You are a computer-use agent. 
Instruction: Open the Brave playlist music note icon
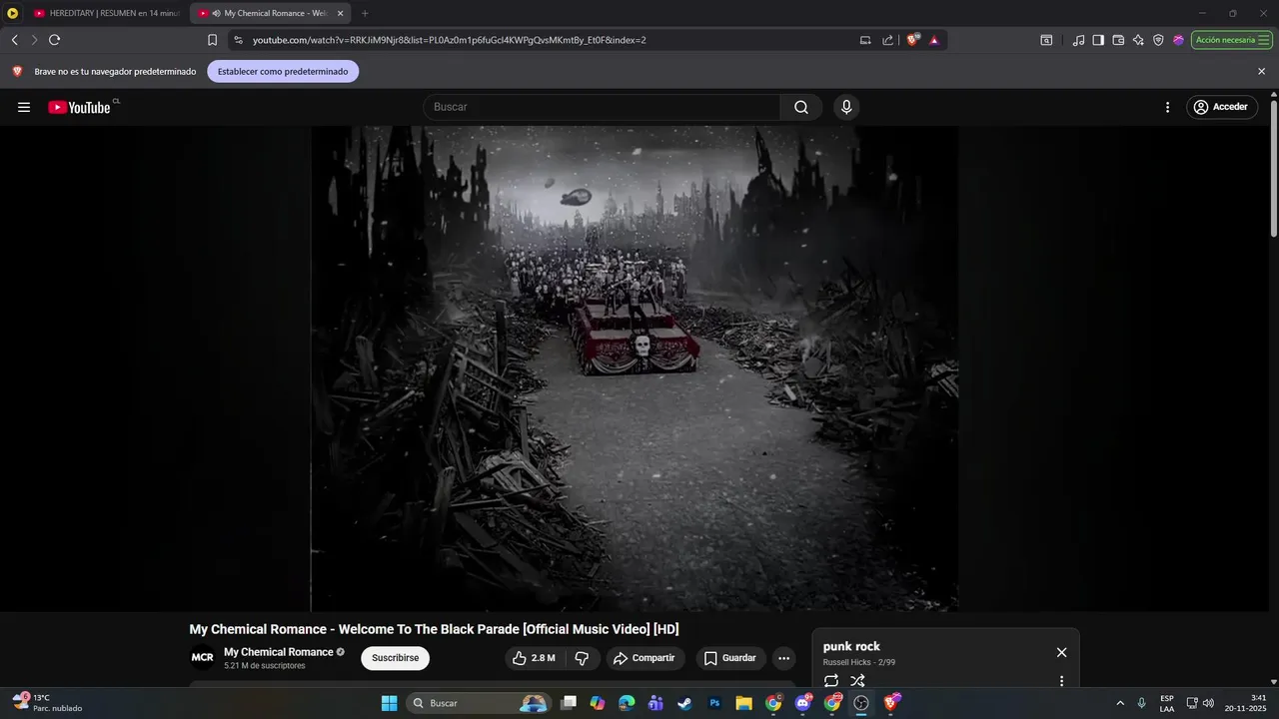click(1078, 40)
